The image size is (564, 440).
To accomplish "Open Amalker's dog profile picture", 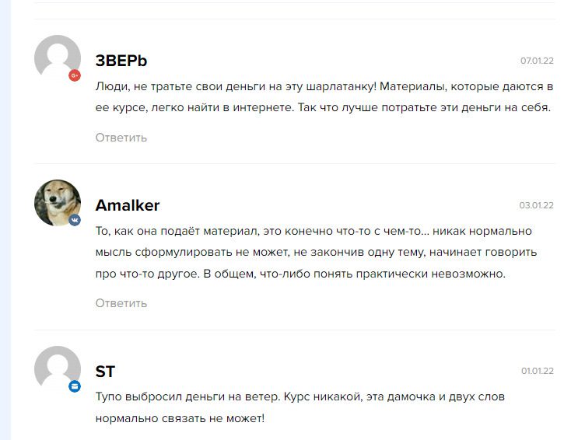I will (57, 202).
